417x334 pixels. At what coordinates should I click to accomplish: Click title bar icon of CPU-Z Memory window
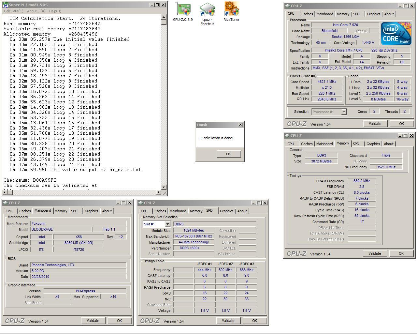click(287, 136)
